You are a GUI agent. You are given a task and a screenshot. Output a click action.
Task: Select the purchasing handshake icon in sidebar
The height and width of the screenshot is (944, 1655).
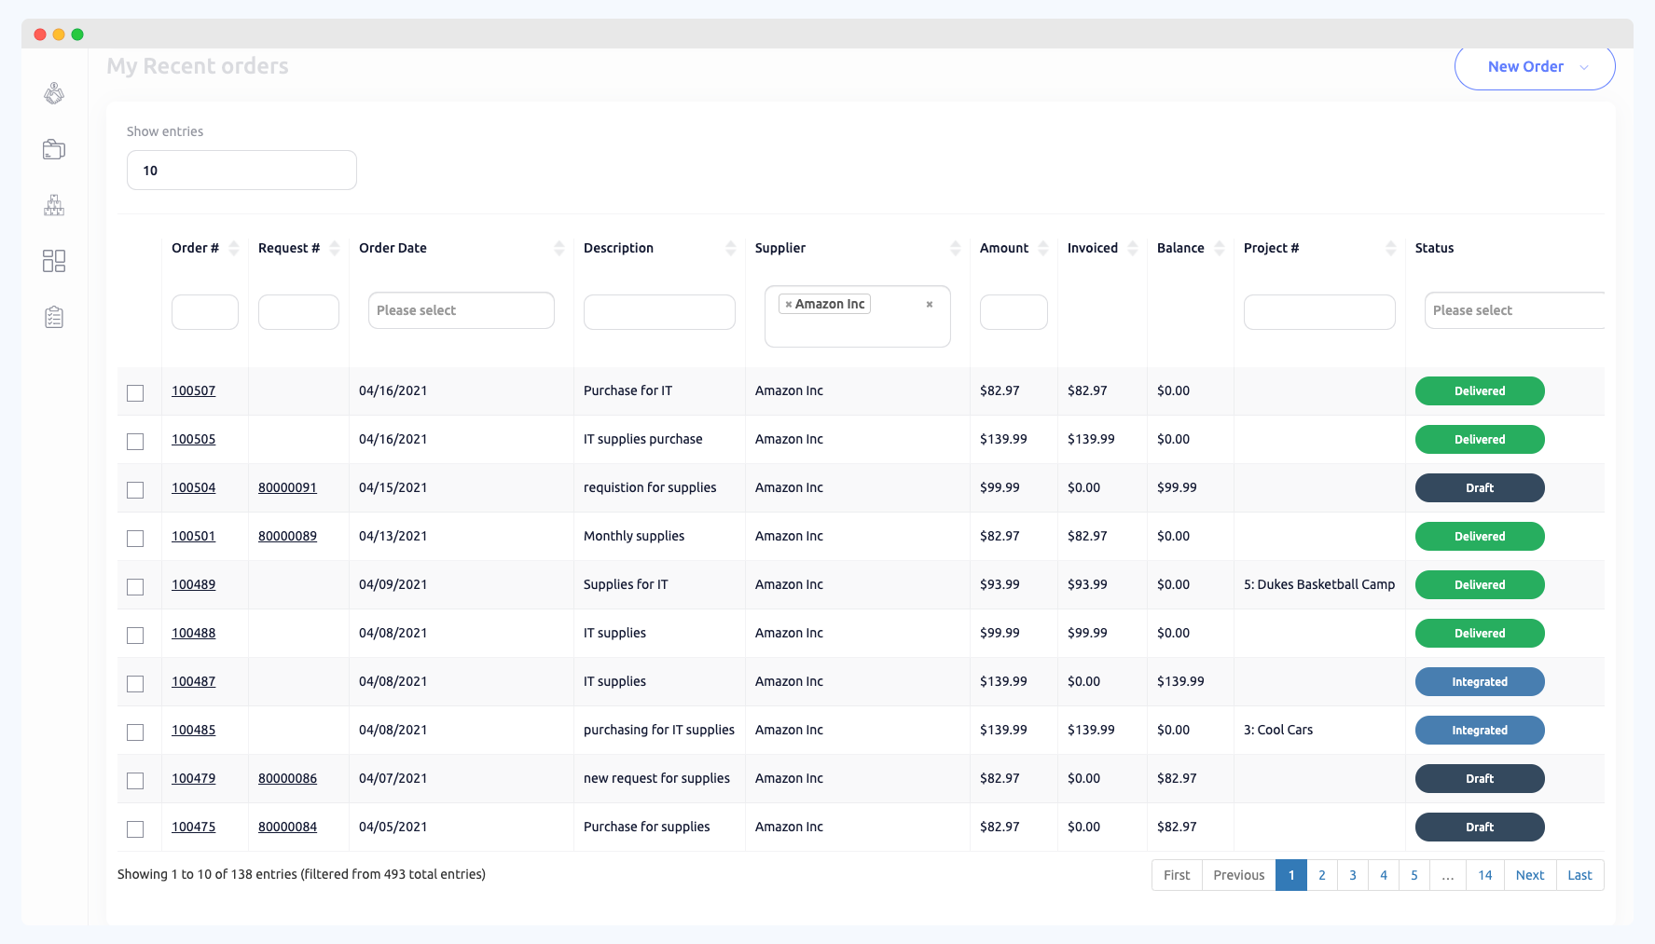54,93
